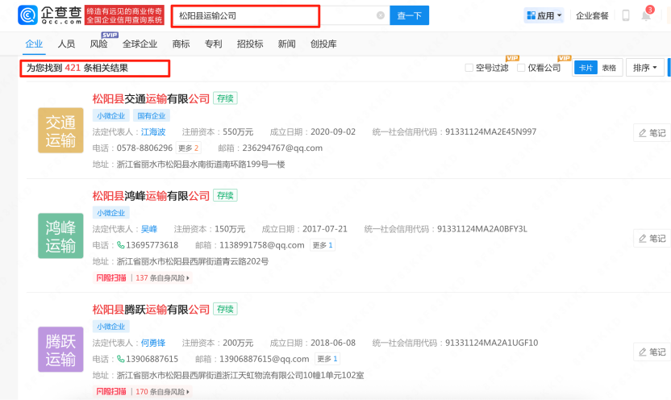This screenshot has width=671, height=400.
Task: Expand 170 条自身风险 details
Action: [x=162, y=392]
